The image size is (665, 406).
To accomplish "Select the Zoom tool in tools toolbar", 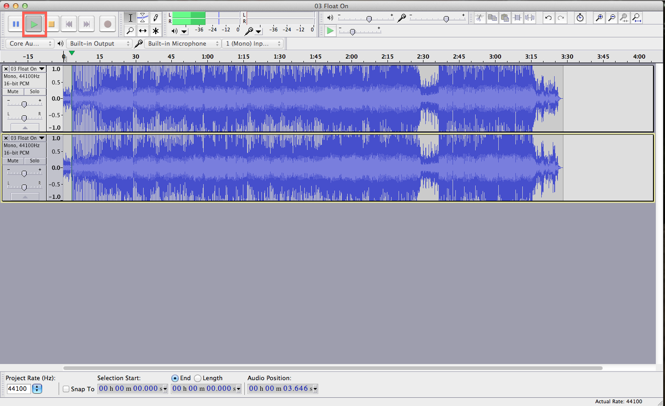I will point(130,31).
